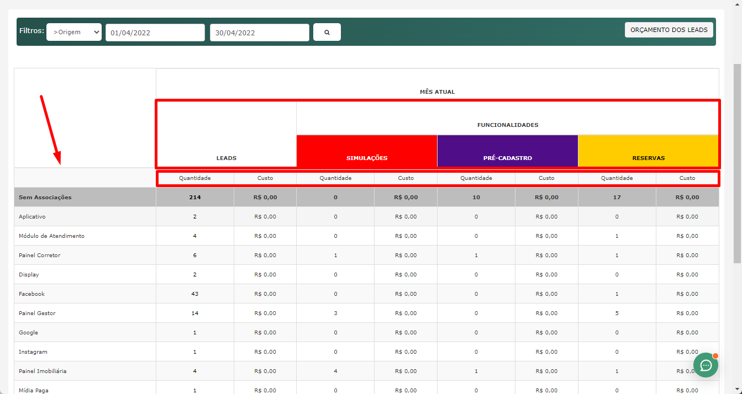Select the Facebook row label
This screenshot has height=394, width=742.
(31, 294)
